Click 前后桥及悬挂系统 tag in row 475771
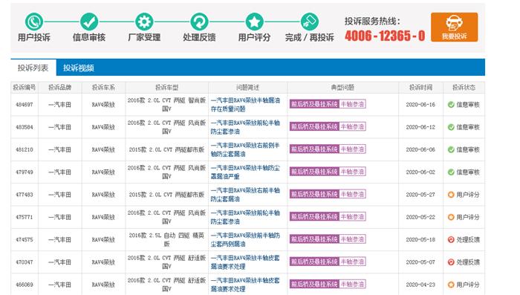Viewport: 520px width, 295px height. (x=314, y=217)
